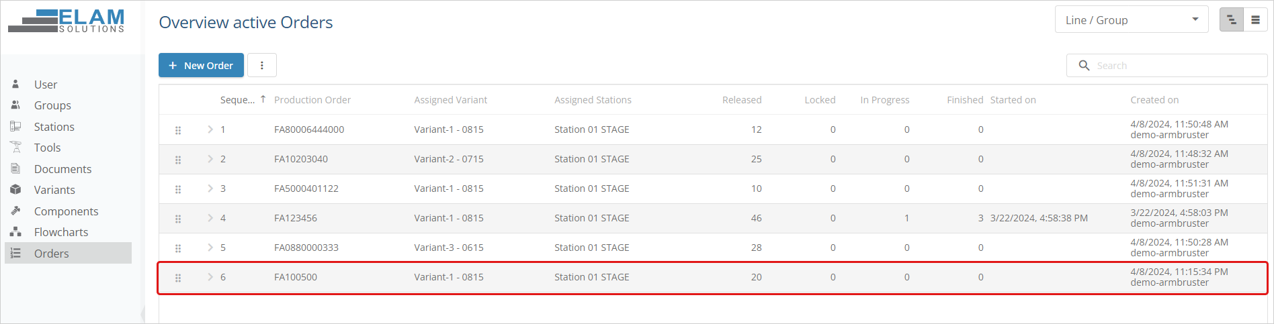Click drag handle of order FA100500

coord(178,278)
